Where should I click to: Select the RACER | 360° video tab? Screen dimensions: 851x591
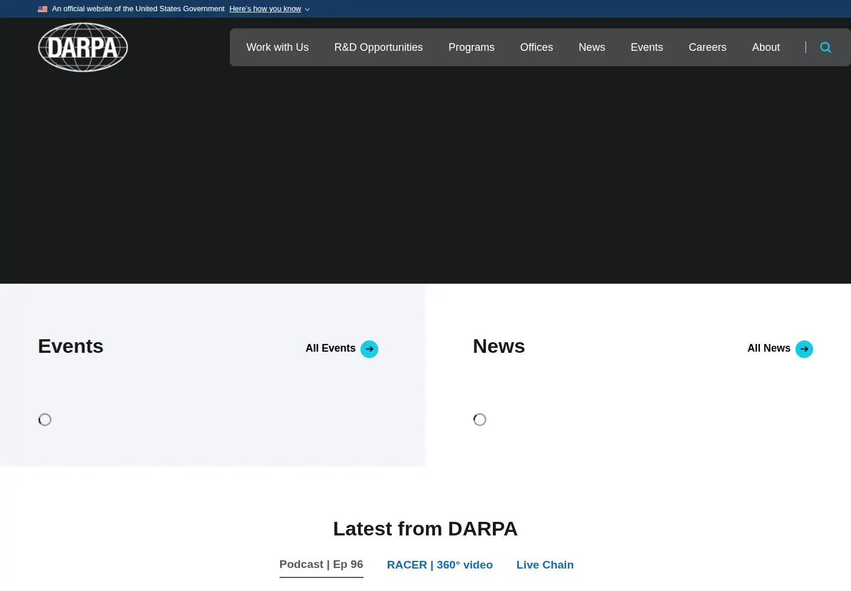pyautogui.click(x=440, y=565)
